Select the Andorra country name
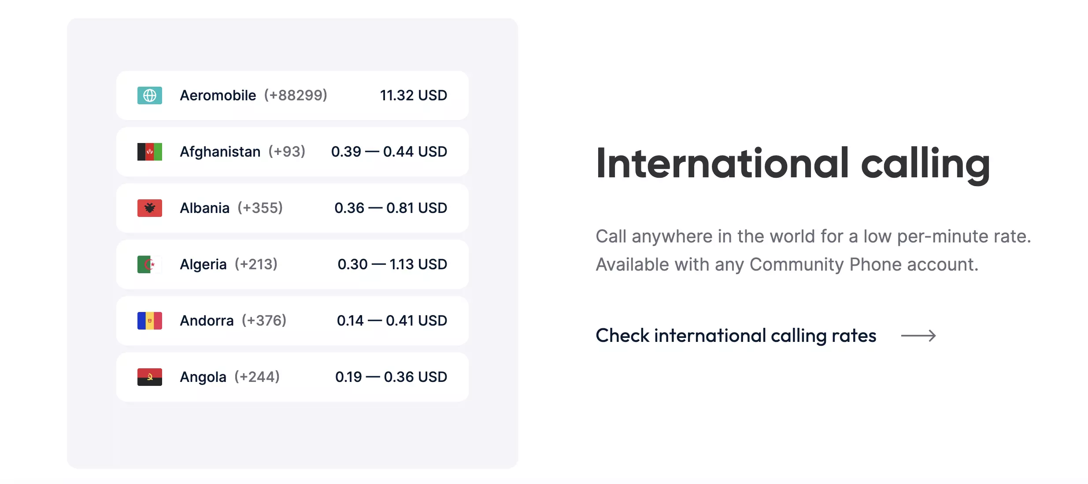 207,321
